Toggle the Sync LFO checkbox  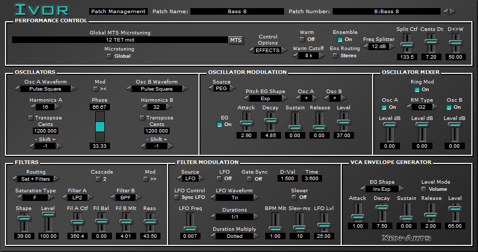[x=177, y=197]
